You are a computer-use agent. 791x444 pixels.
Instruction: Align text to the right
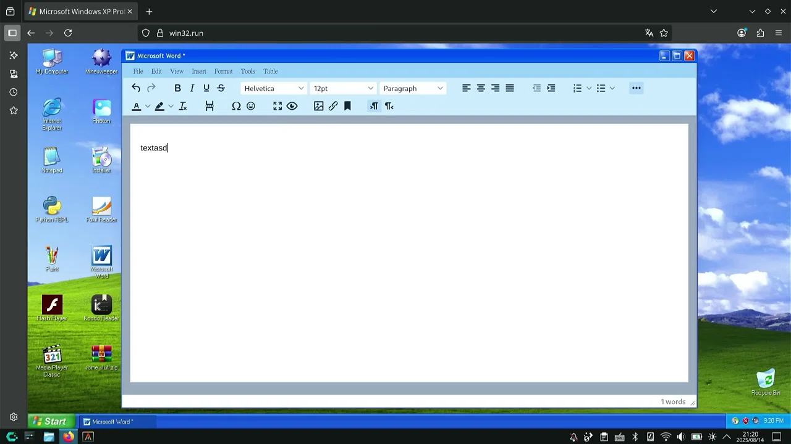(x=495, y=88)
